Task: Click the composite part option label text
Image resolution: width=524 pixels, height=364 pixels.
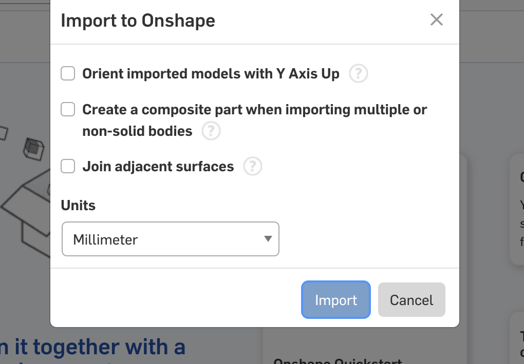Action: [x=254, y=120]
